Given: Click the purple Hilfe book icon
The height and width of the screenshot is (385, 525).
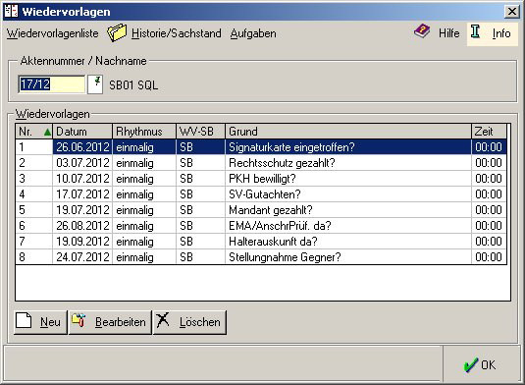Looking at the screenshot, I should click(x=422, y=31).
